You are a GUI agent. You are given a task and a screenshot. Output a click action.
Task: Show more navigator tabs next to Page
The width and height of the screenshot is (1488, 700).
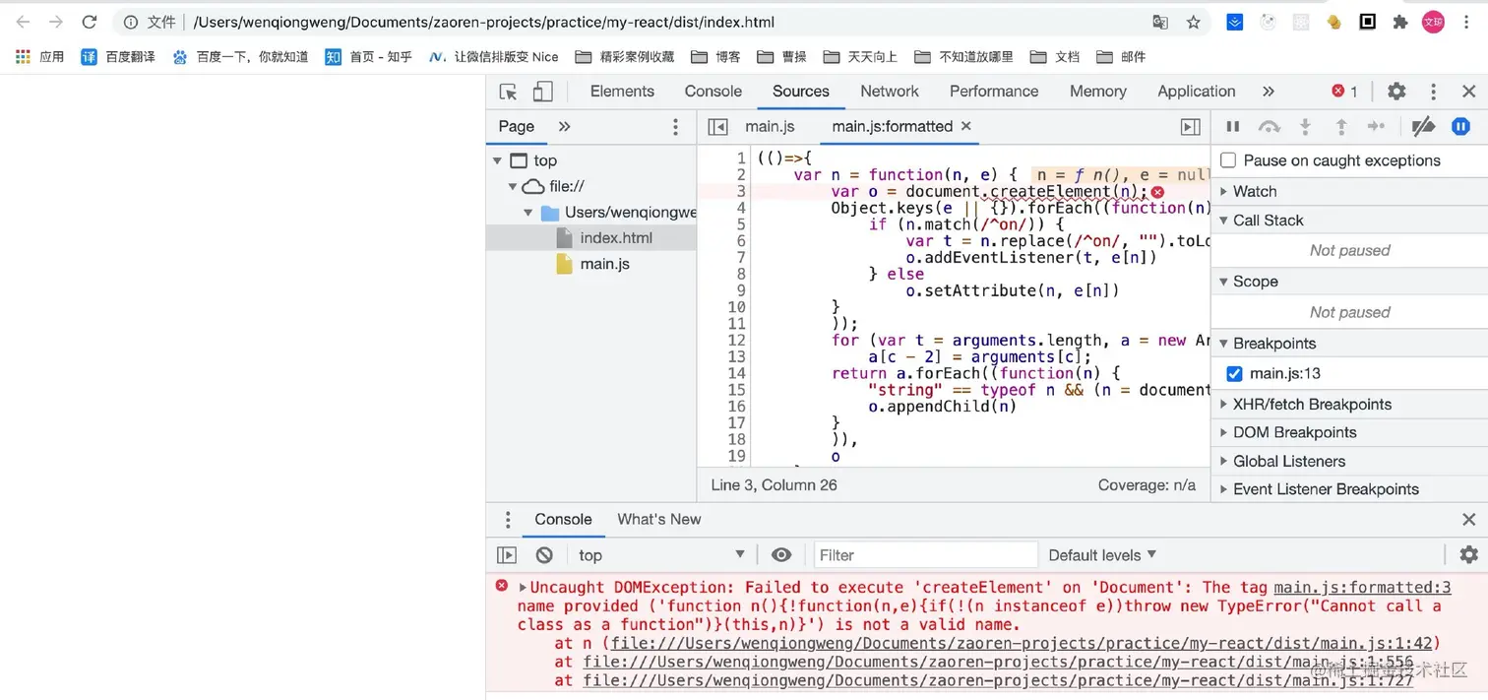tap(564, 127)
